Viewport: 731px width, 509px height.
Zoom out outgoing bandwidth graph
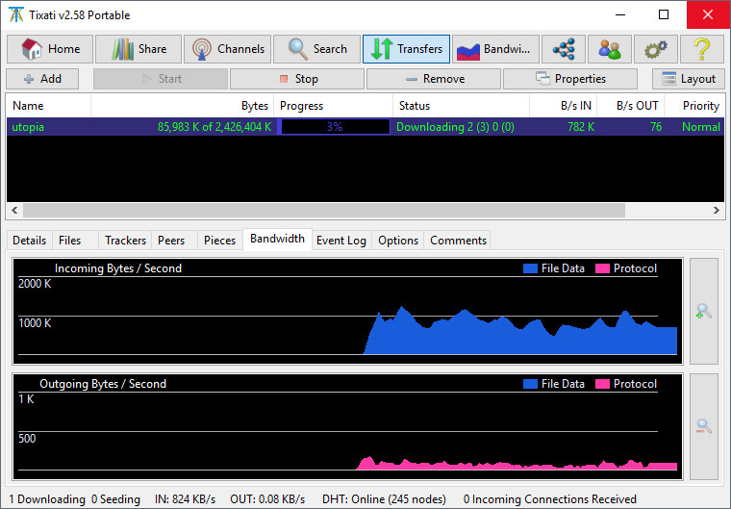pyautogui.click(x=703, y=426)
